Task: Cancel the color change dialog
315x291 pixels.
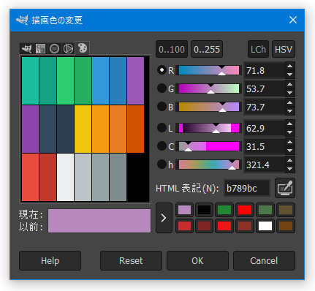Action: tap(264, 260)
